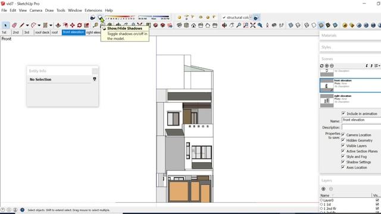The image size is (381, 214).
Task: Toggle Include in animation checkbox
Action: 343,114
